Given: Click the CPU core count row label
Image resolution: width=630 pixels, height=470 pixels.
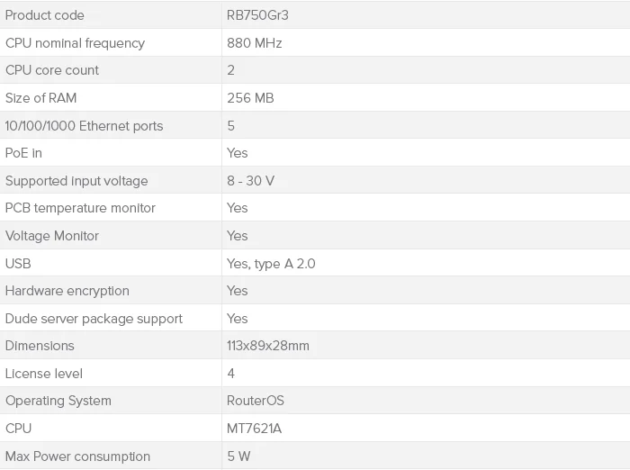Looking at the screenshot, I should point(52,70).
